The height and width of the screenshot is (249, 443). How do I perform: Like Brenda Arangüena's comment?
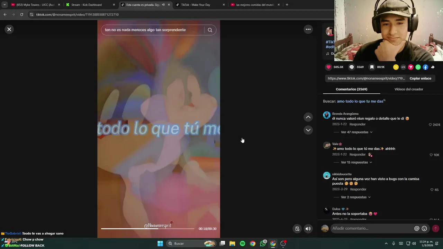point(430,125)
